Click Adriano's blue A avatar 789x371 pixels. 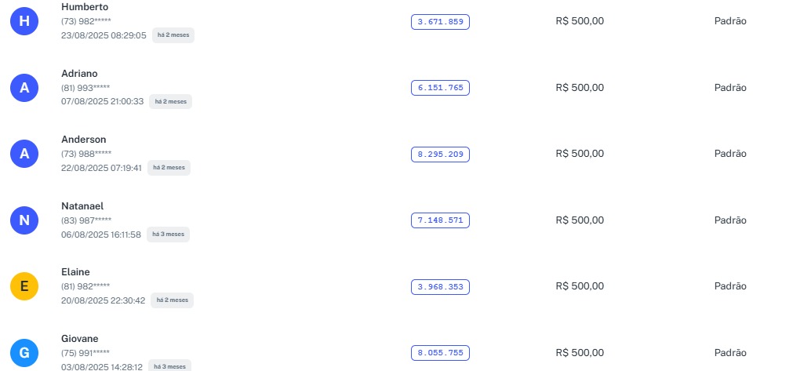tap(24, 88)
